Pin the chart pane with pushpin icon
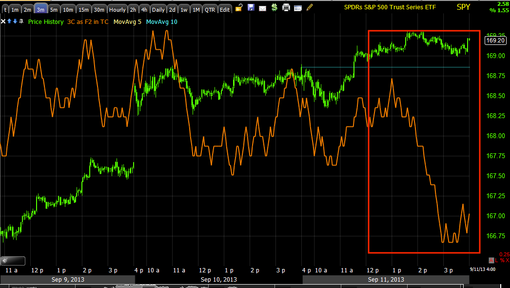This screenshot has width=510, height=288. (x=21, y=21)
